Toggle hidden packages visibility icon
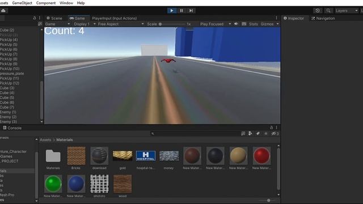The image size is (363, 204). point(275,134)
